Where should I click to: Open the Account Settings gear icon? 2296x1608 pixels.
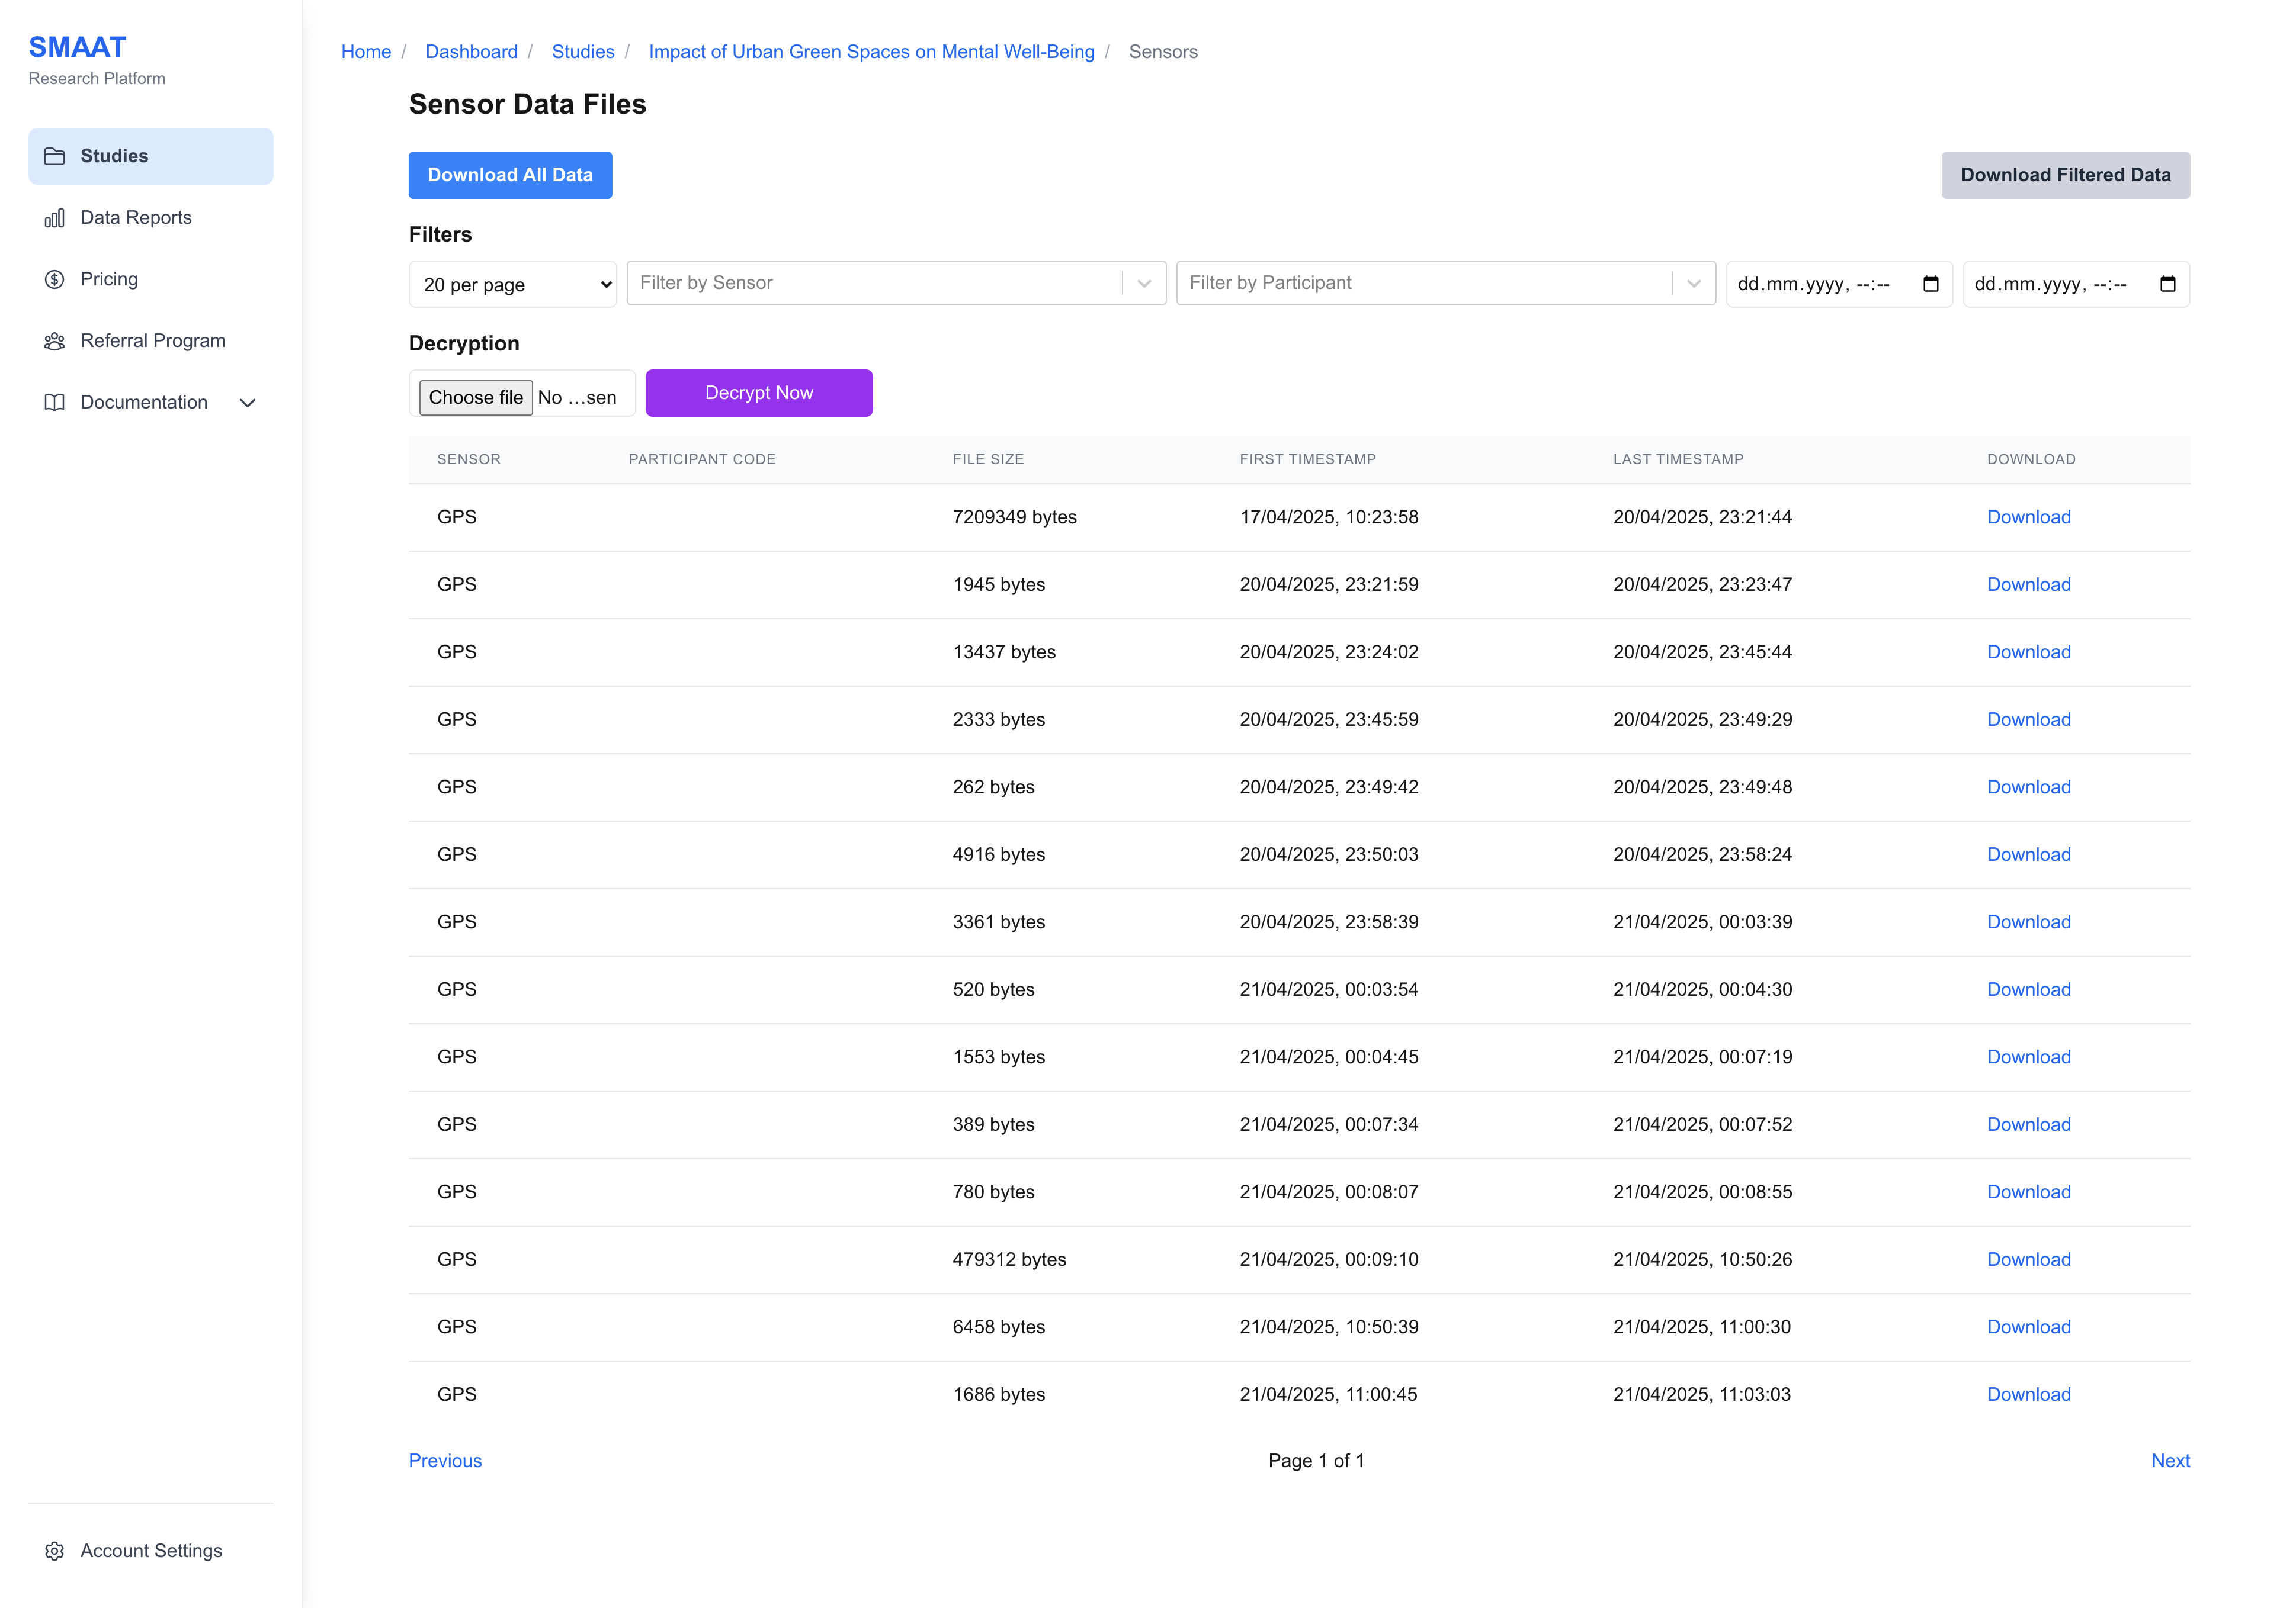coord(55,1550)
